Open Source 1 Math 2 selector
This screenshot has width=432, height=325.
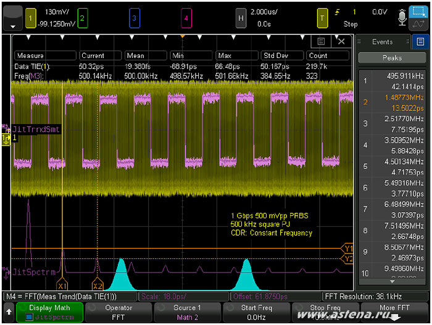point(188,312)
